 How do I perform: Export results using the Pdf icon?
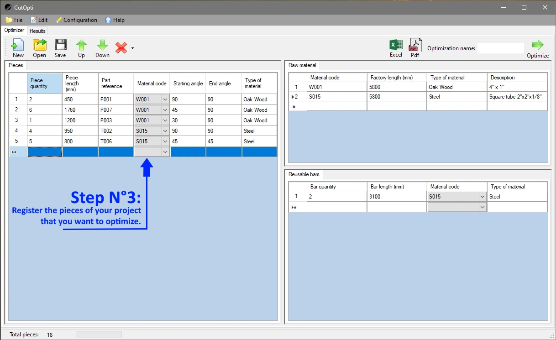click(x=415, y=47)
